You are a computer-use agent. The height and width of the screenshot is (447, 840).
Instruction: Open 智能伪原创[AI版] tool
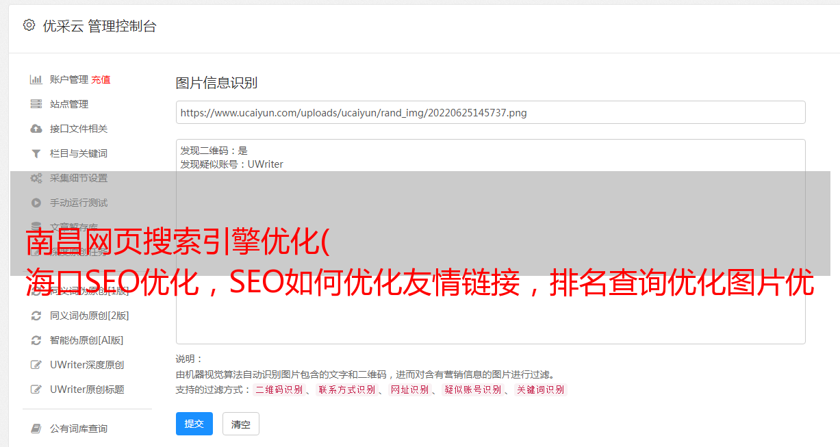click(87, 340)
